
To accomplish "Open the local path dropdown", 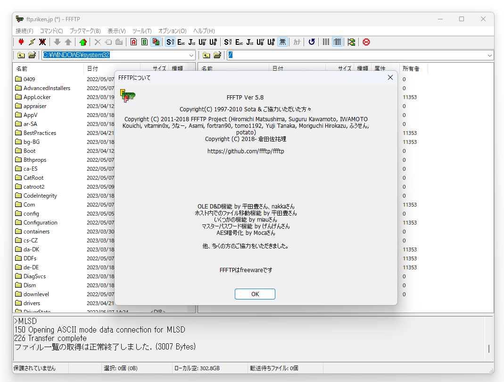I will [191, 55].
